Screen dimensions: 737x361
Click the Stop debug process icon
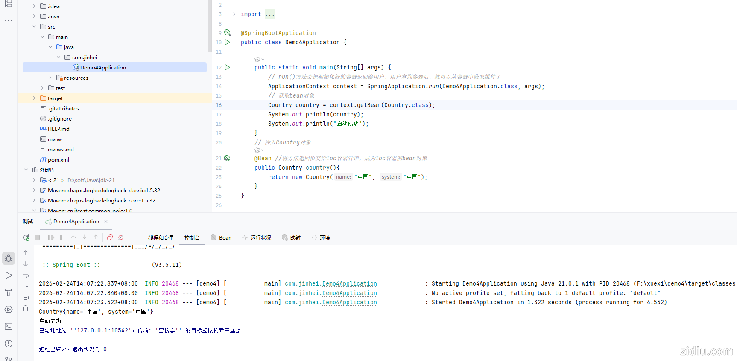tap(37, 238)
